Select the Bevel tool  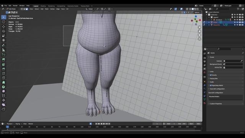[3, 69]
